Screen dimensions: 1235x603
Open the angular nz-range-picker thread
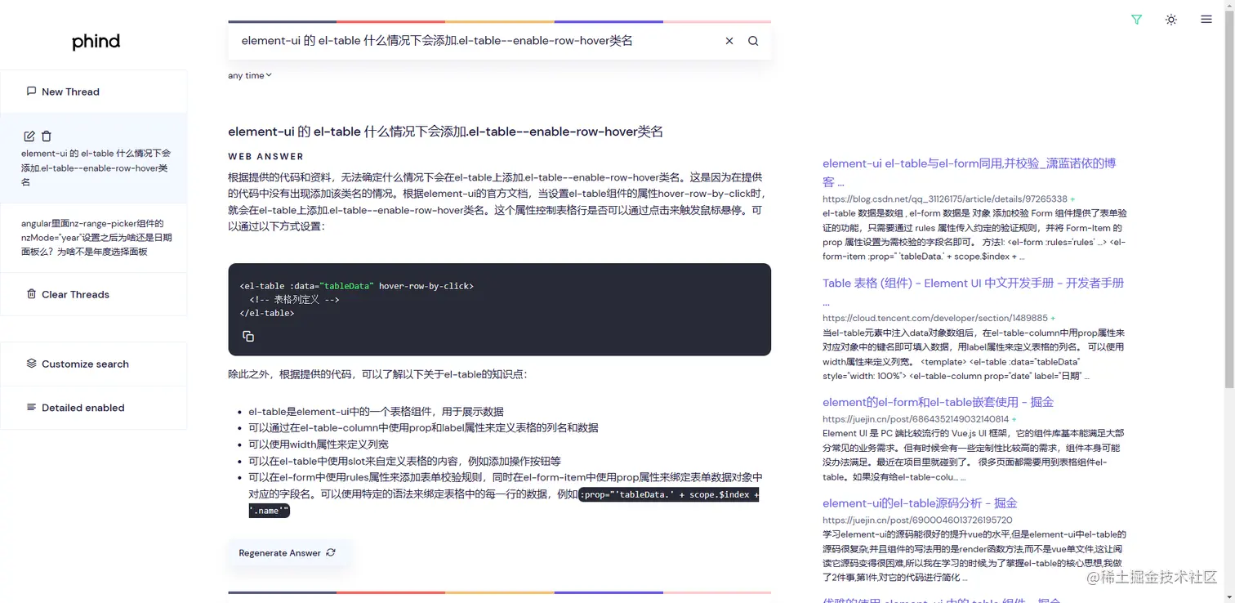tap(94, 237)
